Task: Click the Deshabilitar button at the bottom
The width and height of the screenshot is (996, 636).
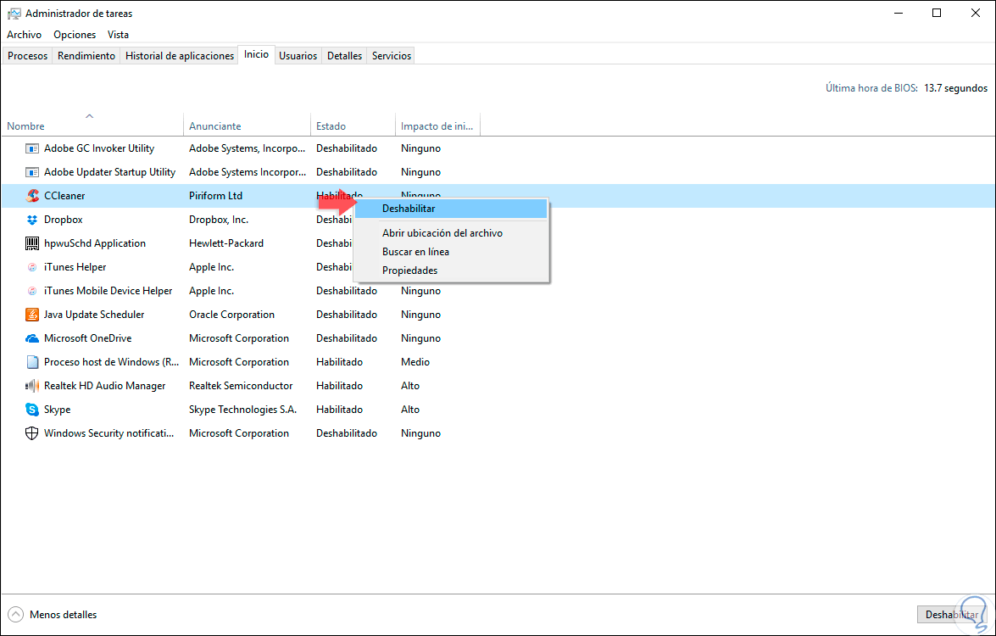Action: coord(952,615)
